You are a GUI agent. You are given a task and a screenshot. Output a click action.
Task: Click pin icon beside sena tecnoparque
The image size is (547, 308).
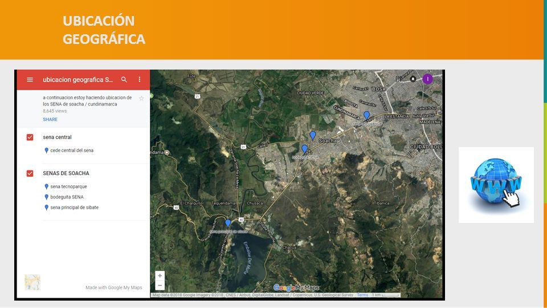point(46,187)
